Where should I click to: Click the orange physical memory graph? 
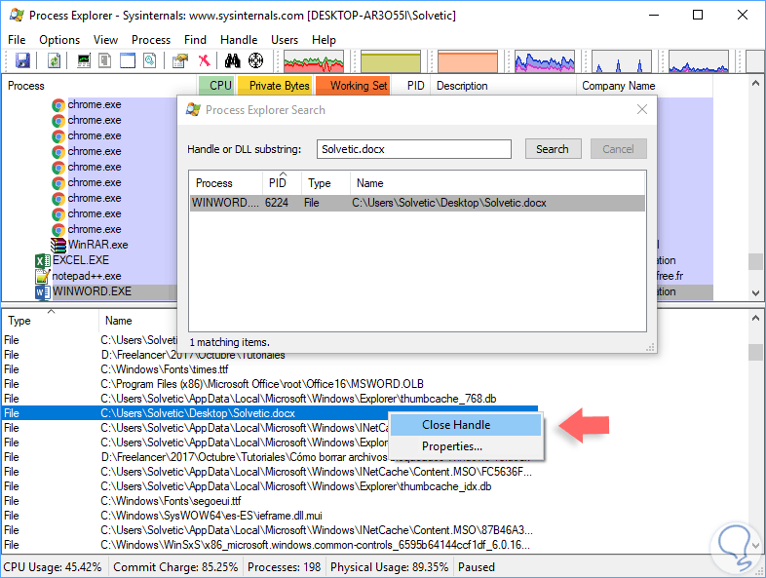(468, 61)
